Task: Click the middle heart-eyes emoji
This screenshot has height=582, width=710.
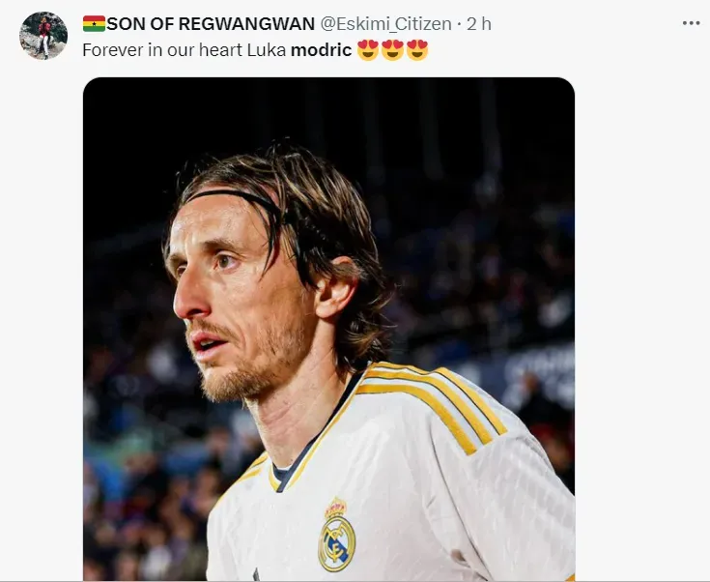Action: click(392, 50)
